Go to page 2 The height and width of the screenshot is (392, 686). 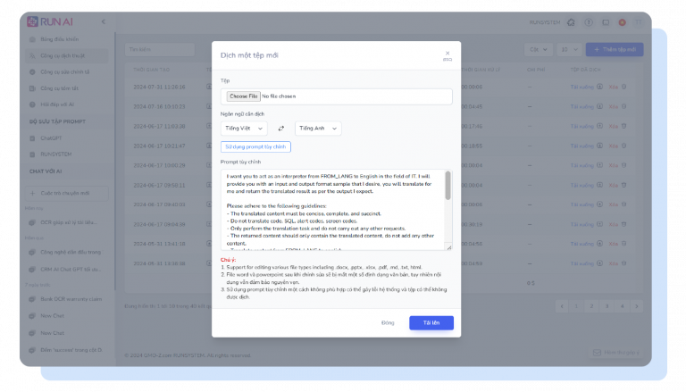(x=591, y=306)
